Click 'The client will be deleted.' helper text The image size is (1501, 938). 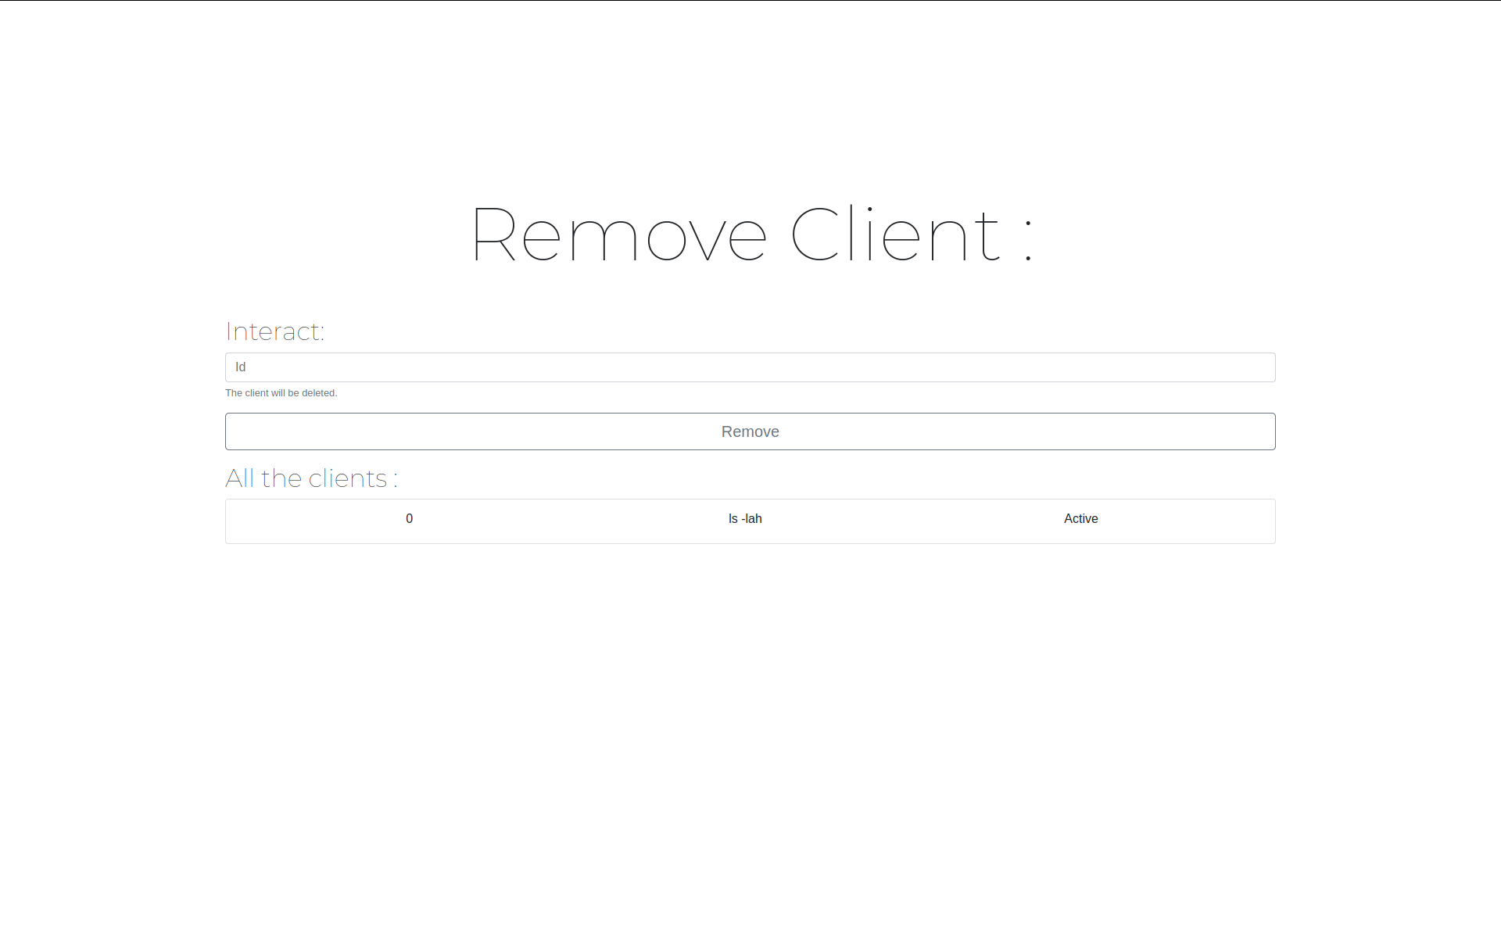pos(281,393)
